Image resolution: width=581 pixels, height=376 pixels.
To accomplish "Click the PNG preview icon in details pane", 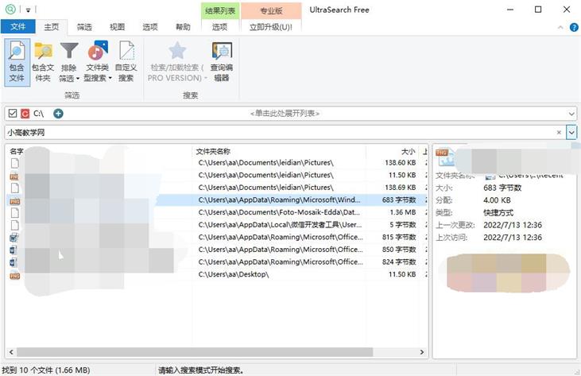I will tap(445, 157).
